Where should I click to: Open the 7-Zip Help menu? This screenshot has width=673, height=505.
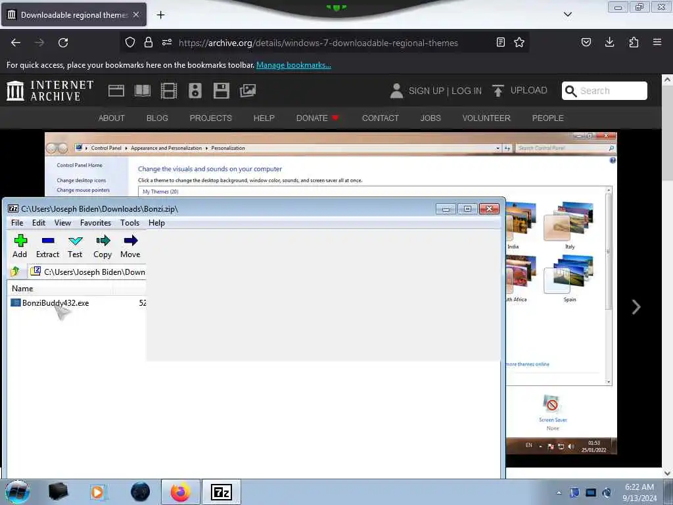(156, 223)
